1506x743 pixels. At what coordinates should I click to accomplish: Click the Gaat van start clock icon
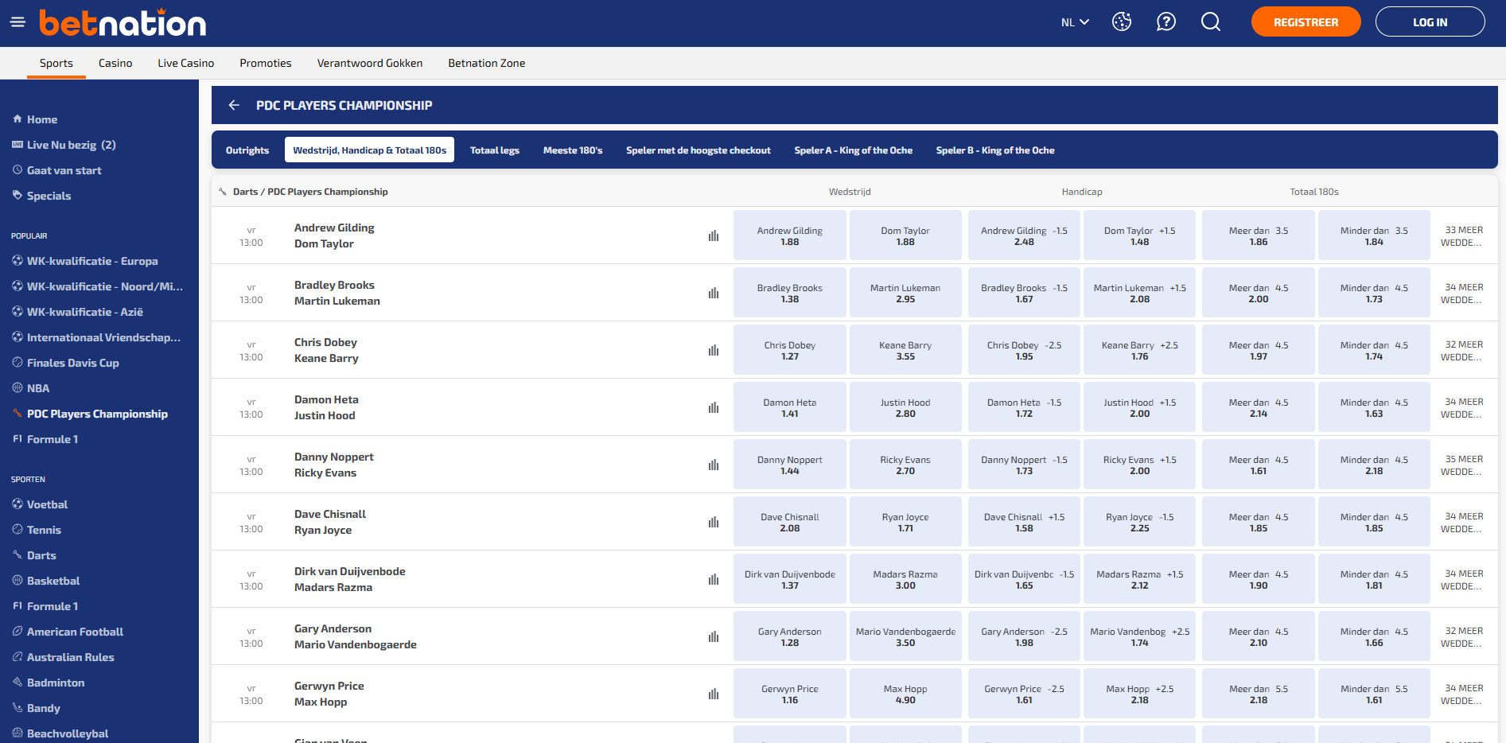point(18,170)
